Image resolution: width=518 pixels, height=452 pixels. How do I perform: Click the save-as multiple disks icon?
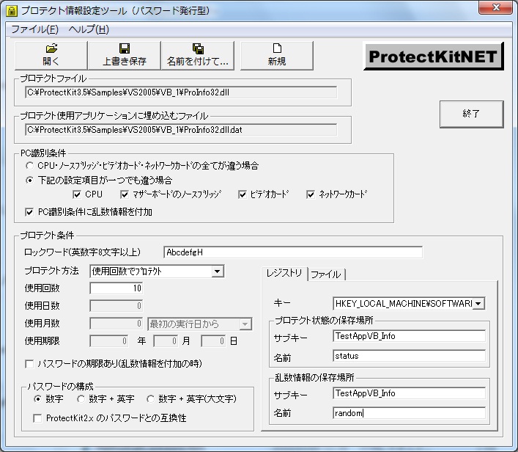tap(198, 48)
